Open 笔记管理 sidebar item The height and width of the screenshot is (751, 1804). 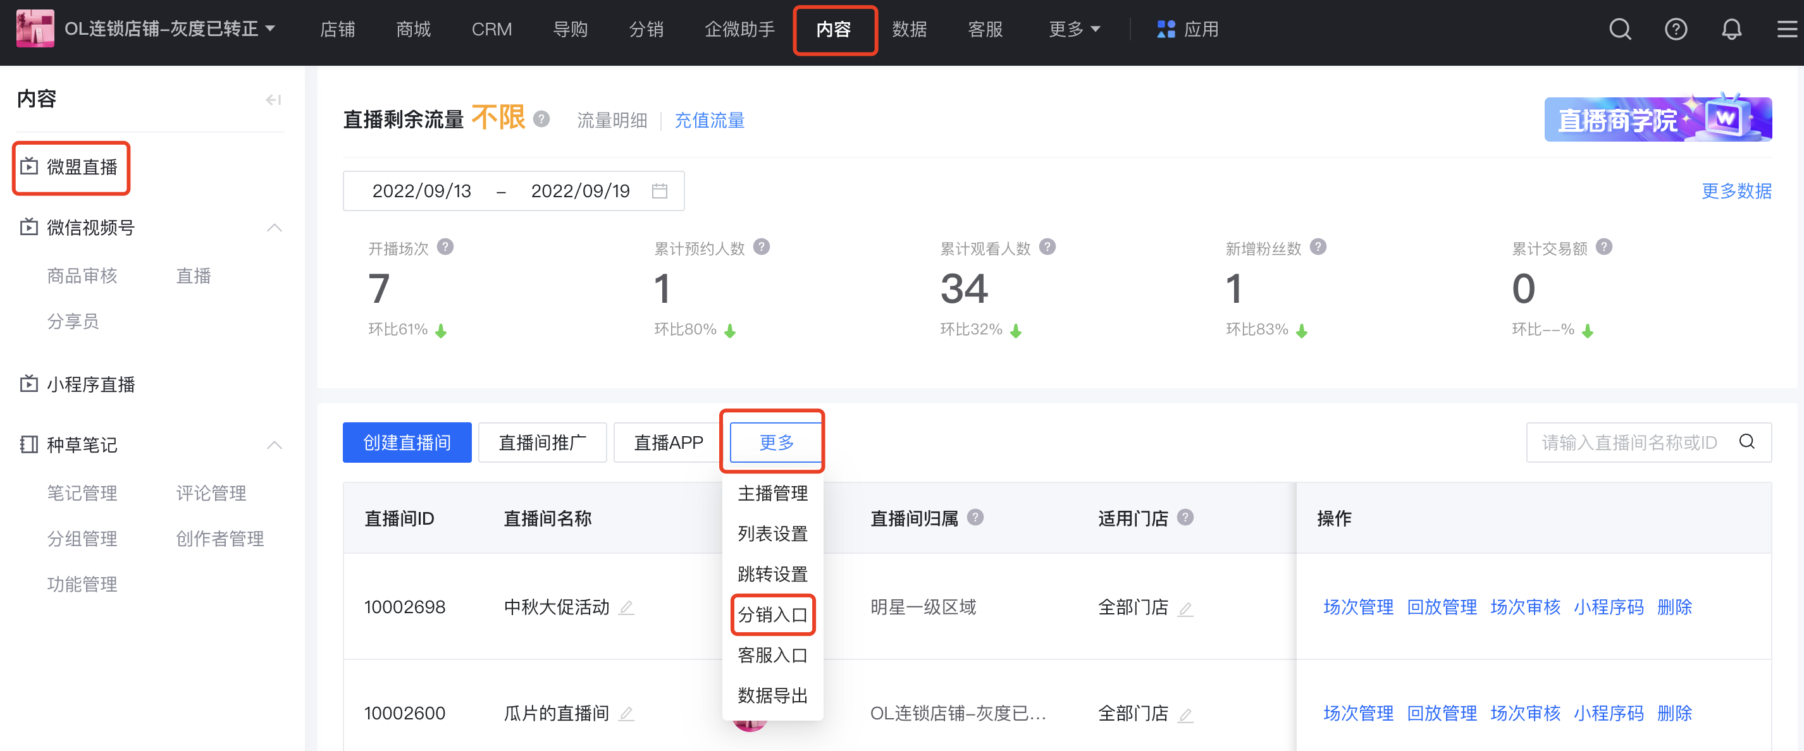(82, 494)
